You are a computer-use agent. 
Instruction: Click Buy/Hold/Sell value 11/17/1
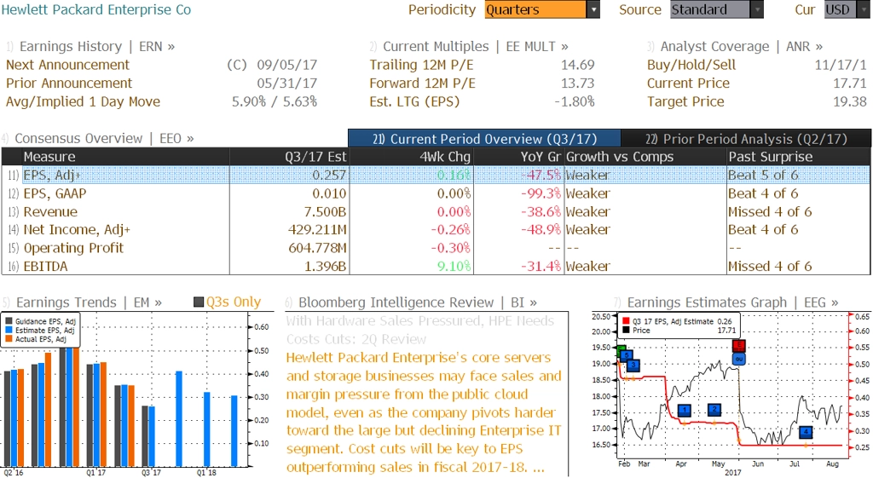[x=840, y=65]
